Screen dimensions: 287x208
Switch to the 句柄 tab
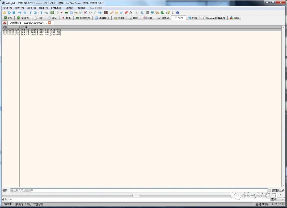[235, 18]
